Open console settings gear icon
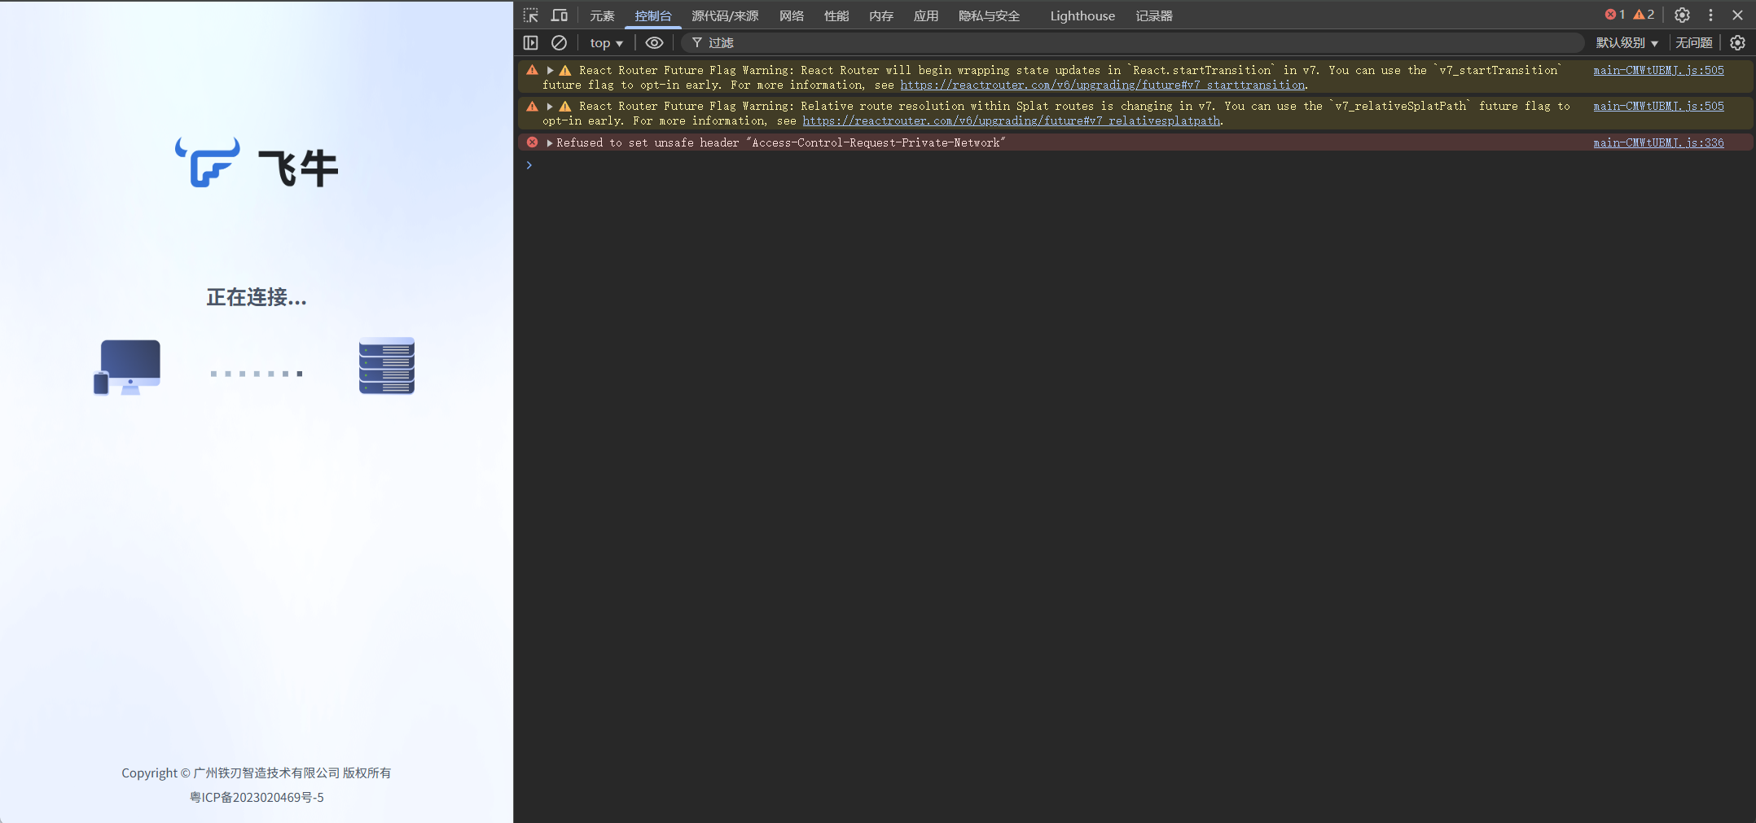 [1737, 42]
